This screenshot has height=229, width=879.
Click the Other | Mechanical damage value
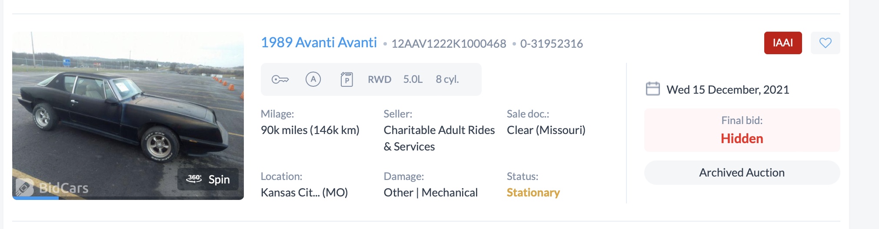(x=430, y=193)
